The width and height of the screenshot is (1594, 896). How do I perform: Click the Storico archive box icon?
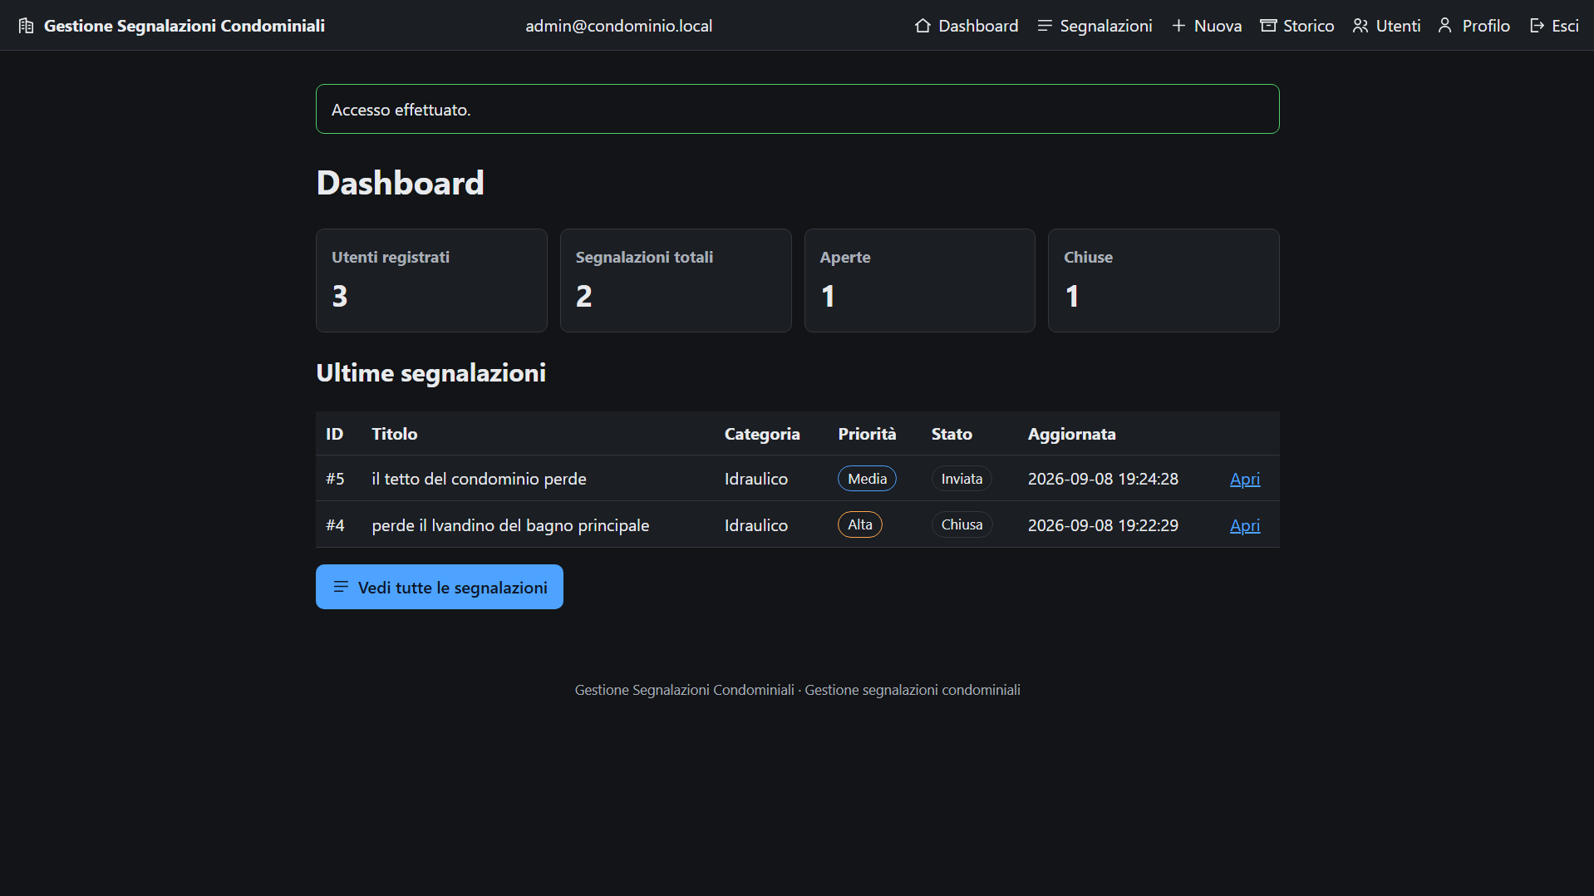(1268, 26)
